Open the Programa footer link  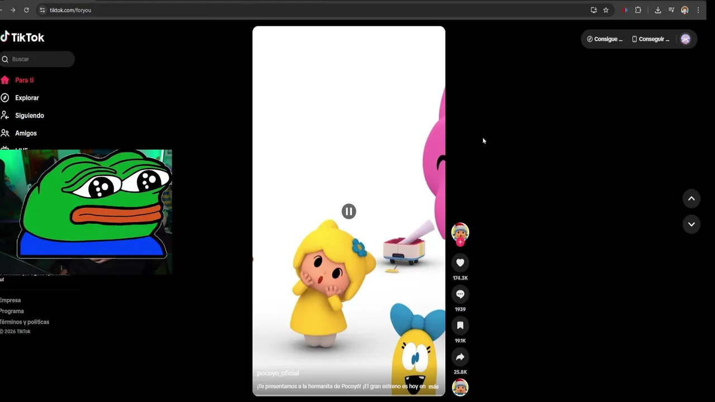click(12, 311)
